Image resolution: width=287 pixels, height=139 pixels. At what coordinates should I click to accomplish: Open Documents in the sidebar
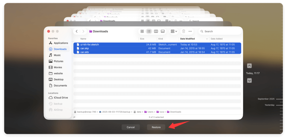point(58,85)
